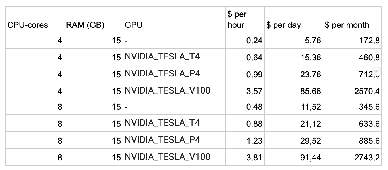Screen dimensions: 388x170
Task: Click the NVIDIA_TESLA_P4 cell in the 0,99 row
Action: click(174, 74)
